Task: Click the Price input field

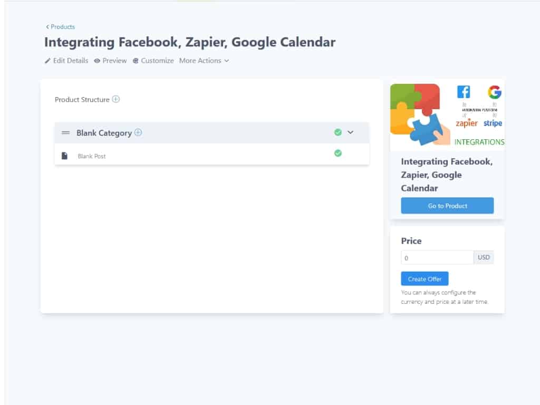Action: [437, 258]
